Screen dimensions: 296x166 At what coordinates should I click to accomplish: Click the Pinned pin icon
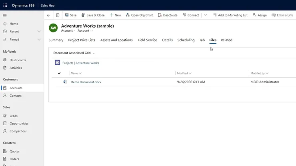(x=5, y=40)
